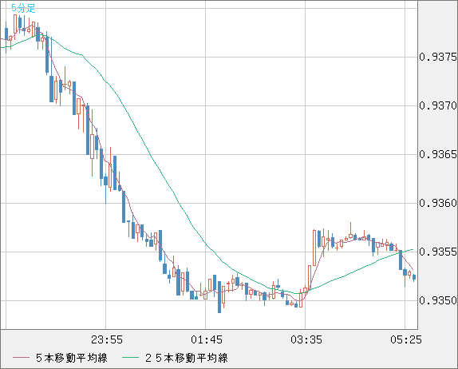Image resolution: width=458 pixels, height=369 pixels.
Task: Click the 03:35 time axis label
Action: point(306,339)
